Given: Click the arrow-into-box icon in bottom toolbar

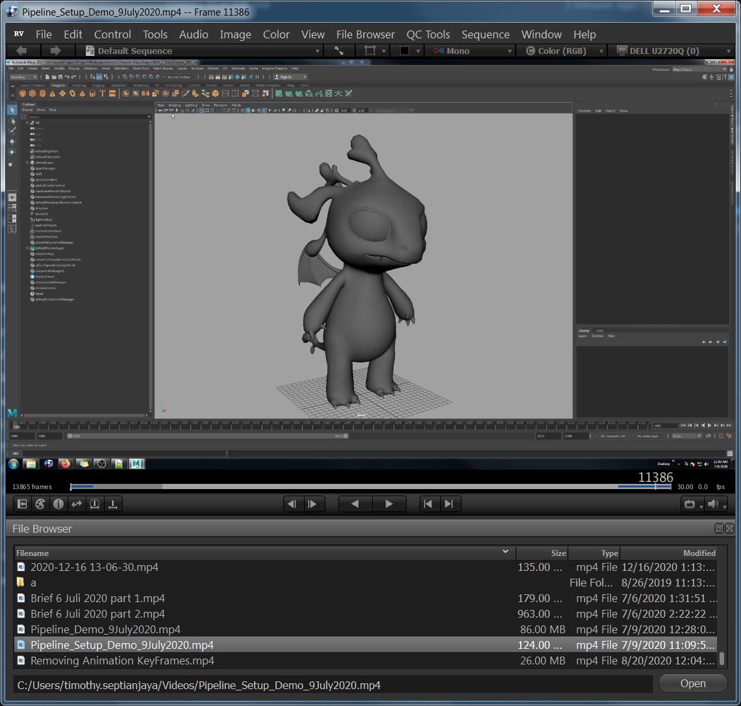Looking at the screenshot, I should point(22,504).
